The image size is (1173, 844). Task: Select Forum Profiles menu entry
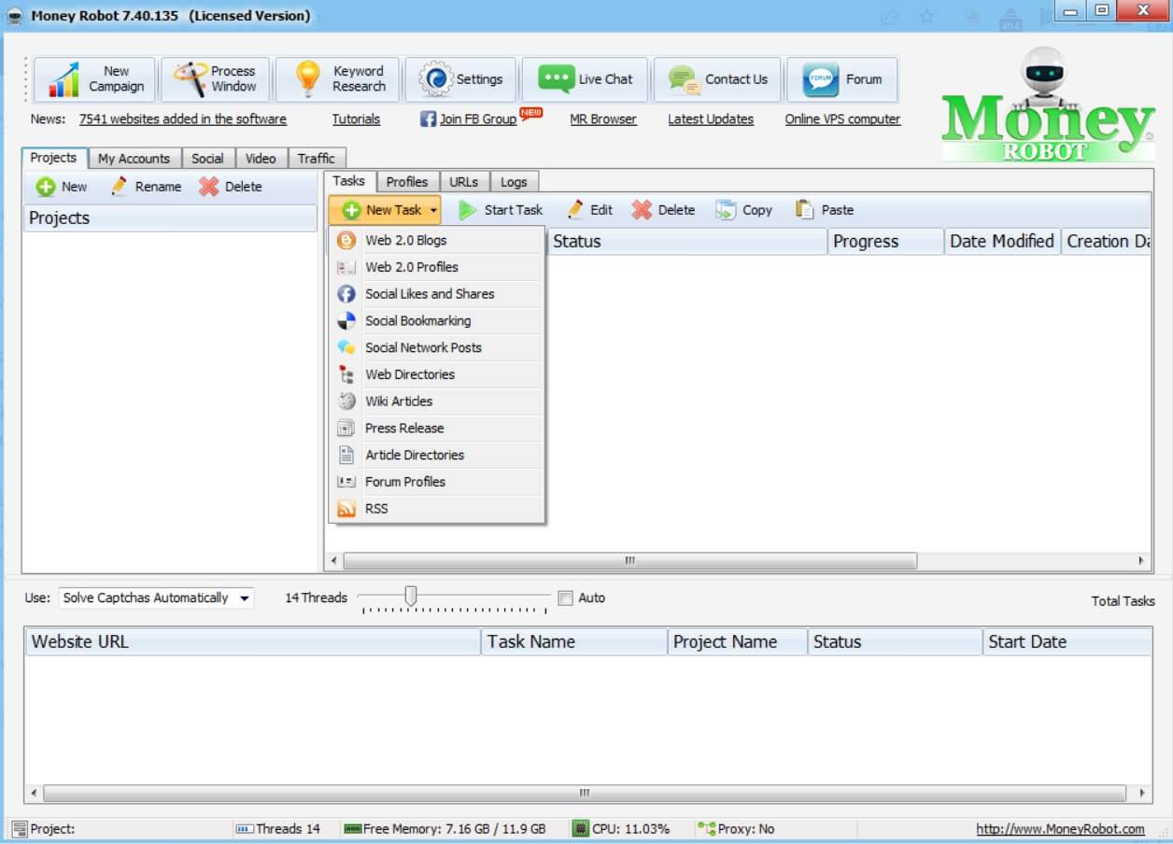click(437, 482)
